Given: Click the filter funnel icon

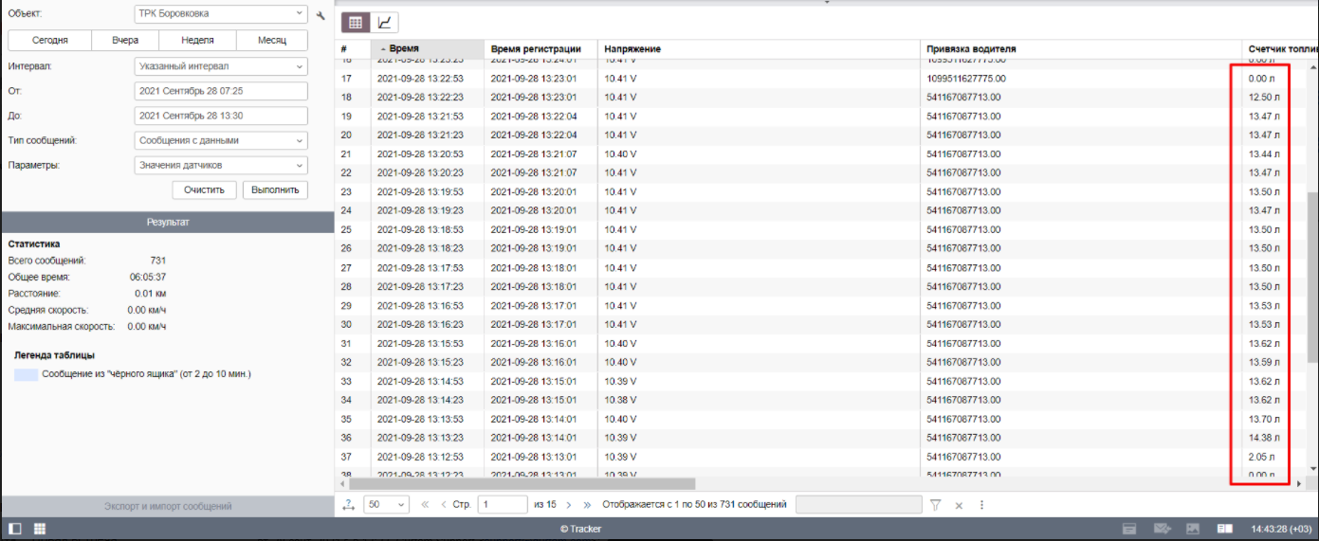Looking at the screenshot, I should (935, 505).
